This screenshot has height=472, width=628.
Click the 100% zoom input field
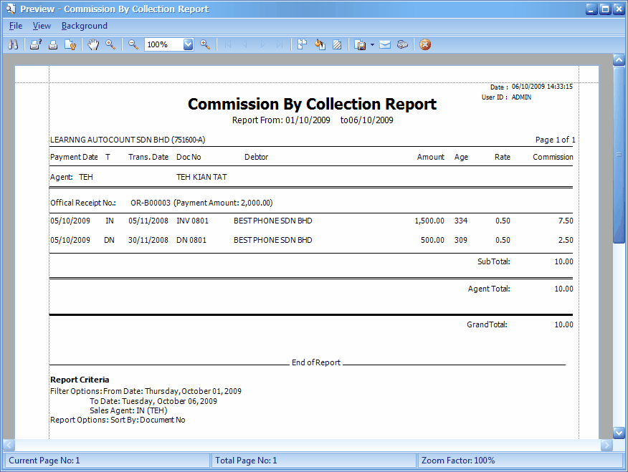[x=164, y=44]
